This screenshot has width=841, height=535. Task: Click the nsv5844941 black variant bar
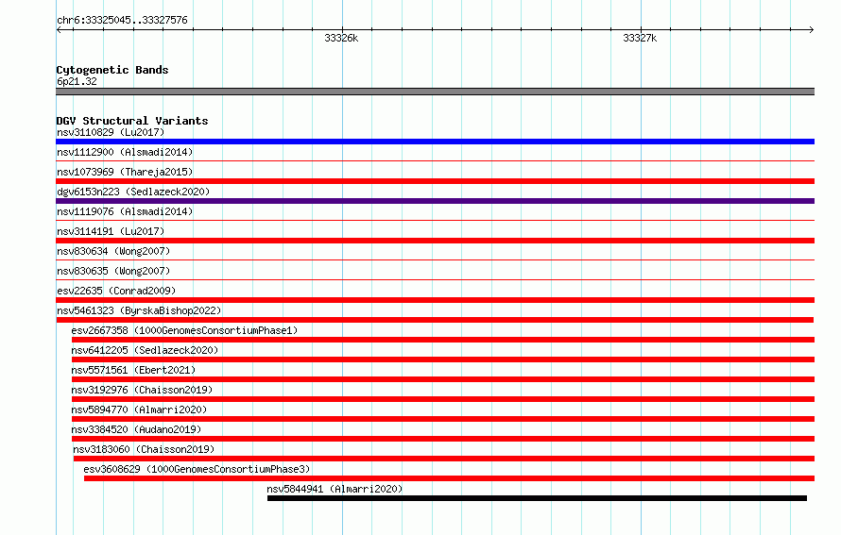click(x=537, y=498)
